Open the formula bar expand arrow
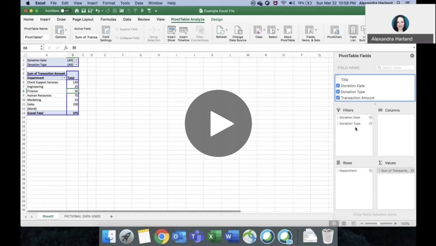 (x=414, y=48)
